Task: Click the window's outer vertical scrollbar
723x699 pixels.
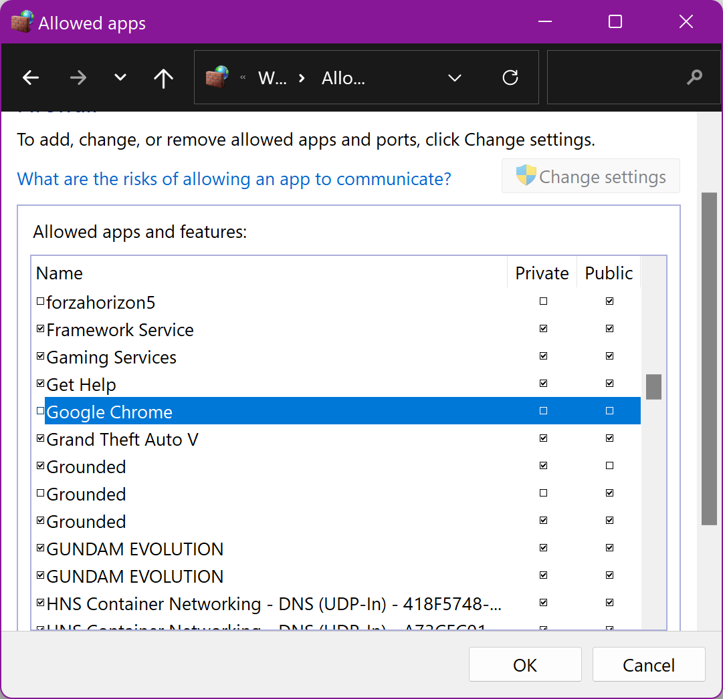Action: point(709,359)
